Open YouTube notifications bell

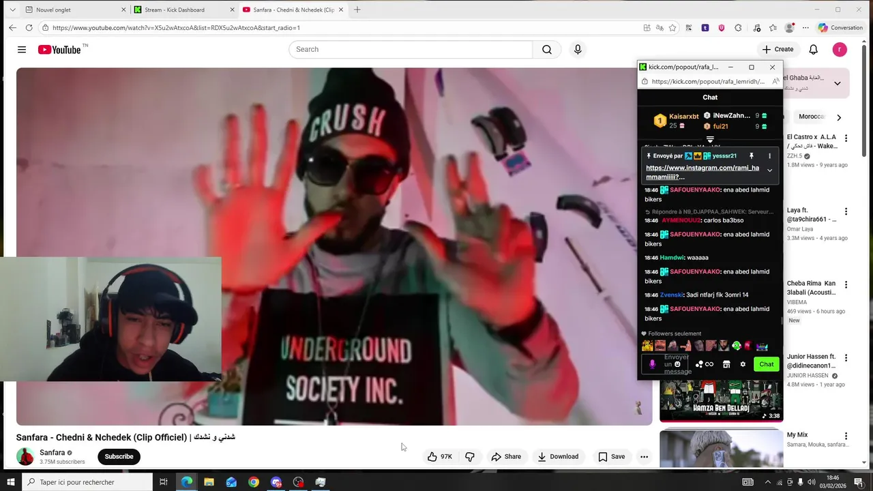[x=813, y=49]
